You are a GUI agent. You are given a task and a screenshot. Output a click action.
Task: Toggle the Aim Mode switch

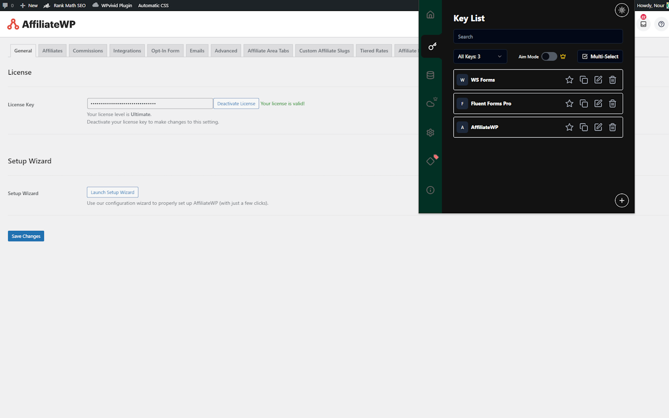coord(549,56)
